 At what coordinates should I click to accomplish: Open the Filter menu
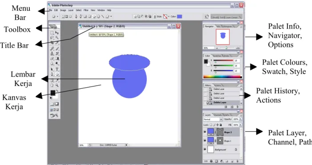tap(86, 10)
